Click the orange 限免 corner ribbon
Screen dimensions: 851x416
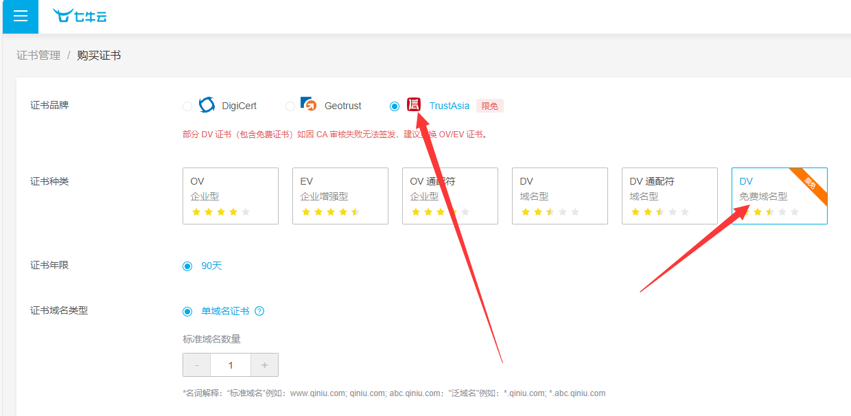pos(809,184)
